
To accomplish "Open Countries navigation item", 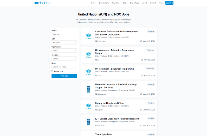I will (x=116, y=3).
